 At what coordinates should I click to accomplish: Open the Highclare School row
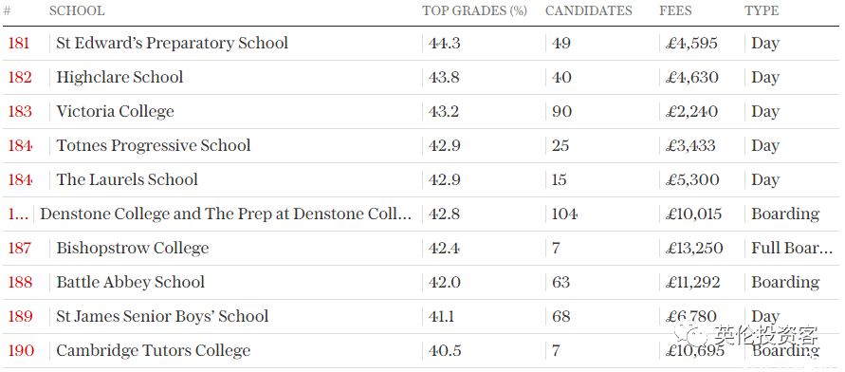coord(422,77)
